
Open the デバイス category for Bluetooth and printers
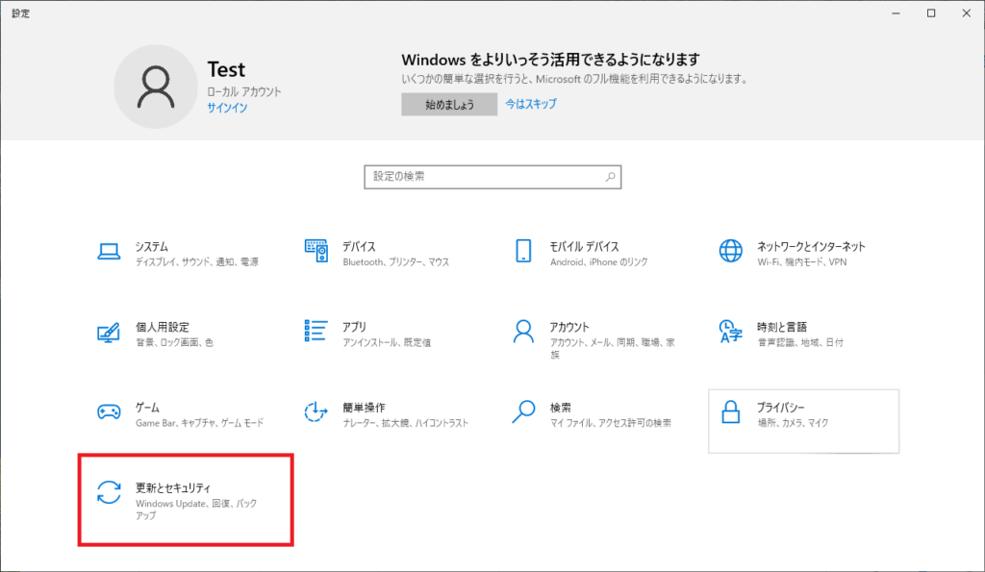pyautogui.click(x=366, y=247)
